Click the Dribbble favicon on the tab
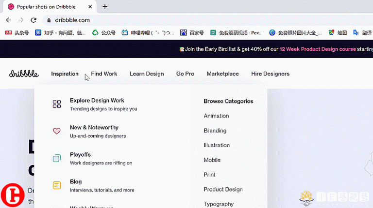Viewport: 373px width, 208px height. click(11, 7)
